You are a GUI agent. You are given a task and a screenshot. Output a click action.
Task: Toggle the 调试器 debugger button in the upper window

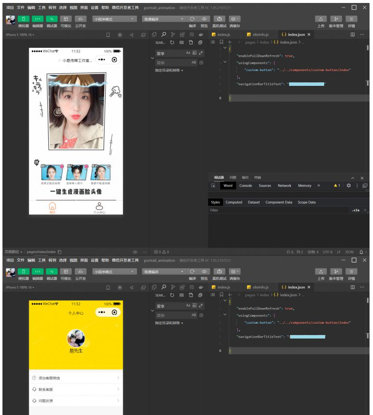click(x=52, y=19)
